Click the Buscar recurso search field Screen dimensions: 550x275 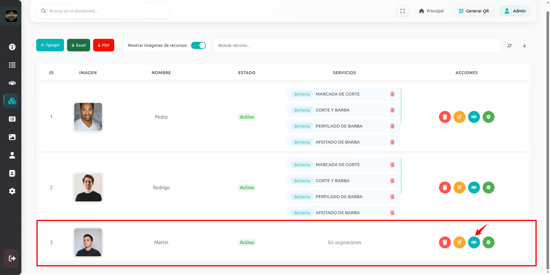356,45
